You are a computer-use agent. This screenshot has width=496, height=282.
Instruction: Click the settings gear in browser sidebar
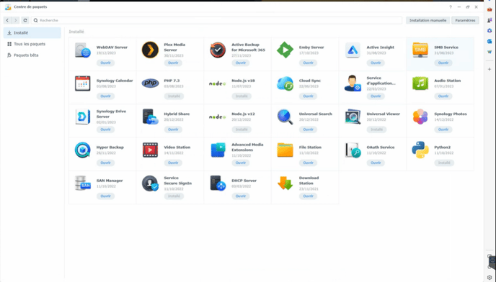tap(490, 278)
